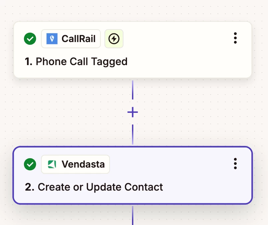Click the connector line above Vendasta step
This screenshot has width=268, height=225.
coord(133,135)
